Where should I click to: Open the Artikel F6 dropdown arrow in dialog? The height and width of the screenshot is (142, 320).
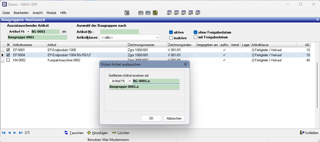tap(130, 81)
